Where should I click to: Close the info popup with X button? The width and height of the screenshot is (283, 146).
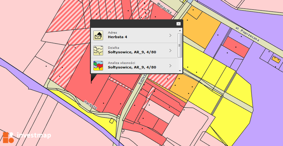(179, 24)
